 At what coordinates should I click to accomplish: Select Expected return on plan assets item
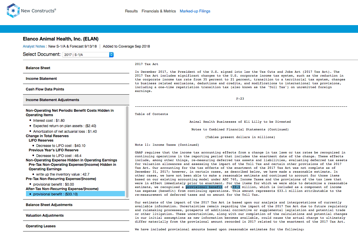click(x=65, y=126)
